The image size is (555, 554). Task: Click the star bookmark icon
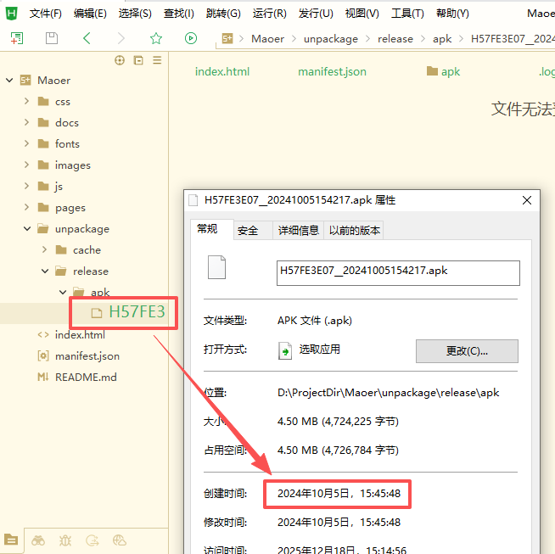coord(156,38)
